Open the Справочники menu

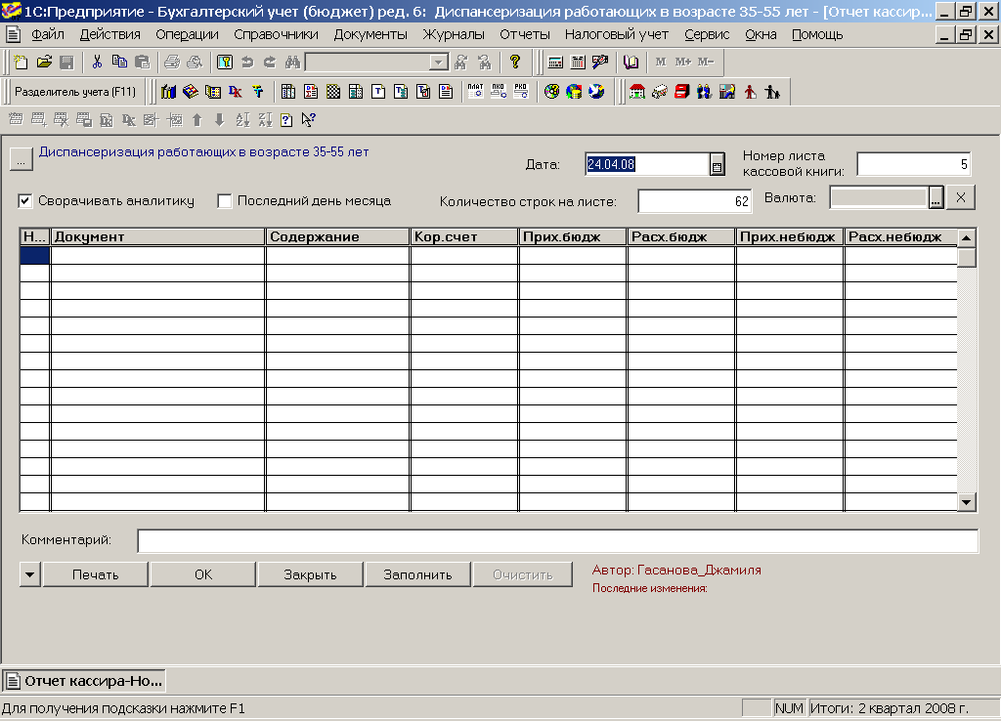pos(276,34)
